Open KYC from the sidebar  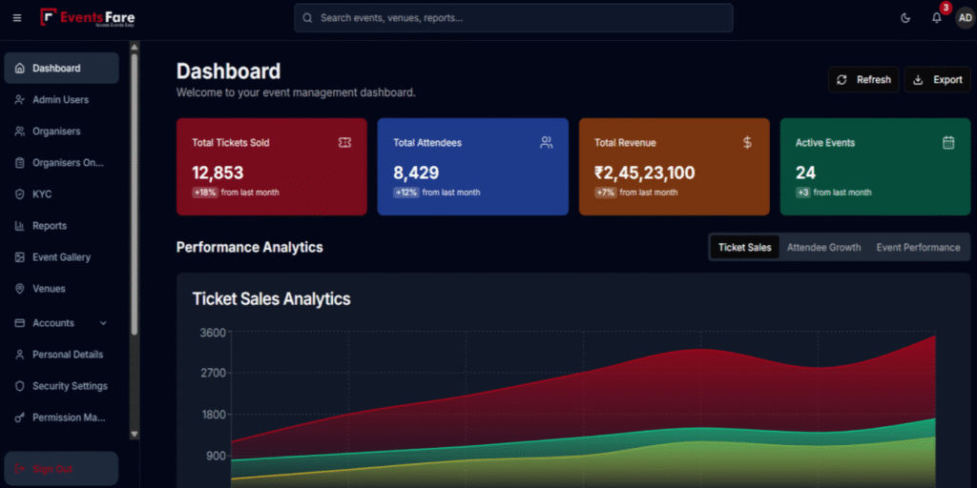pos(42,194)
